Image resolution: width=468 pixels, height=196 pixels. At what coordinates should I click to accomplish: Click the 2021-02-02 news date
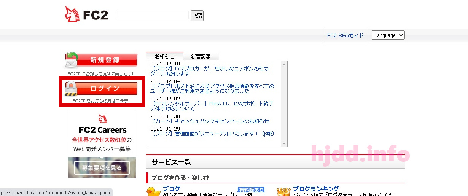tap(165, 99)
